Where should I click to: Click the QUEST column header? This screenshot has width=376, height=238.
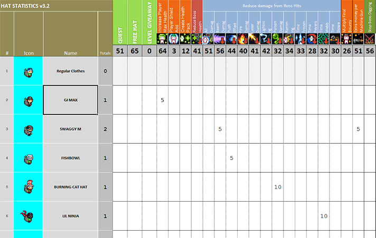pyautogui.click(x=120, y=22)
